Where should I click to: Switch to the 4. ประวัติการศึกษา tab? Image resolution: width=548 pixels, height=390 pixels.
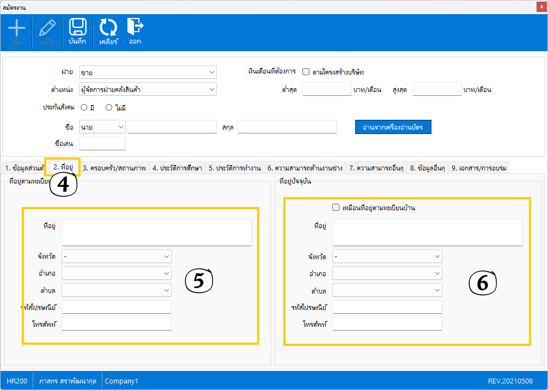click(x=177, y=168)
